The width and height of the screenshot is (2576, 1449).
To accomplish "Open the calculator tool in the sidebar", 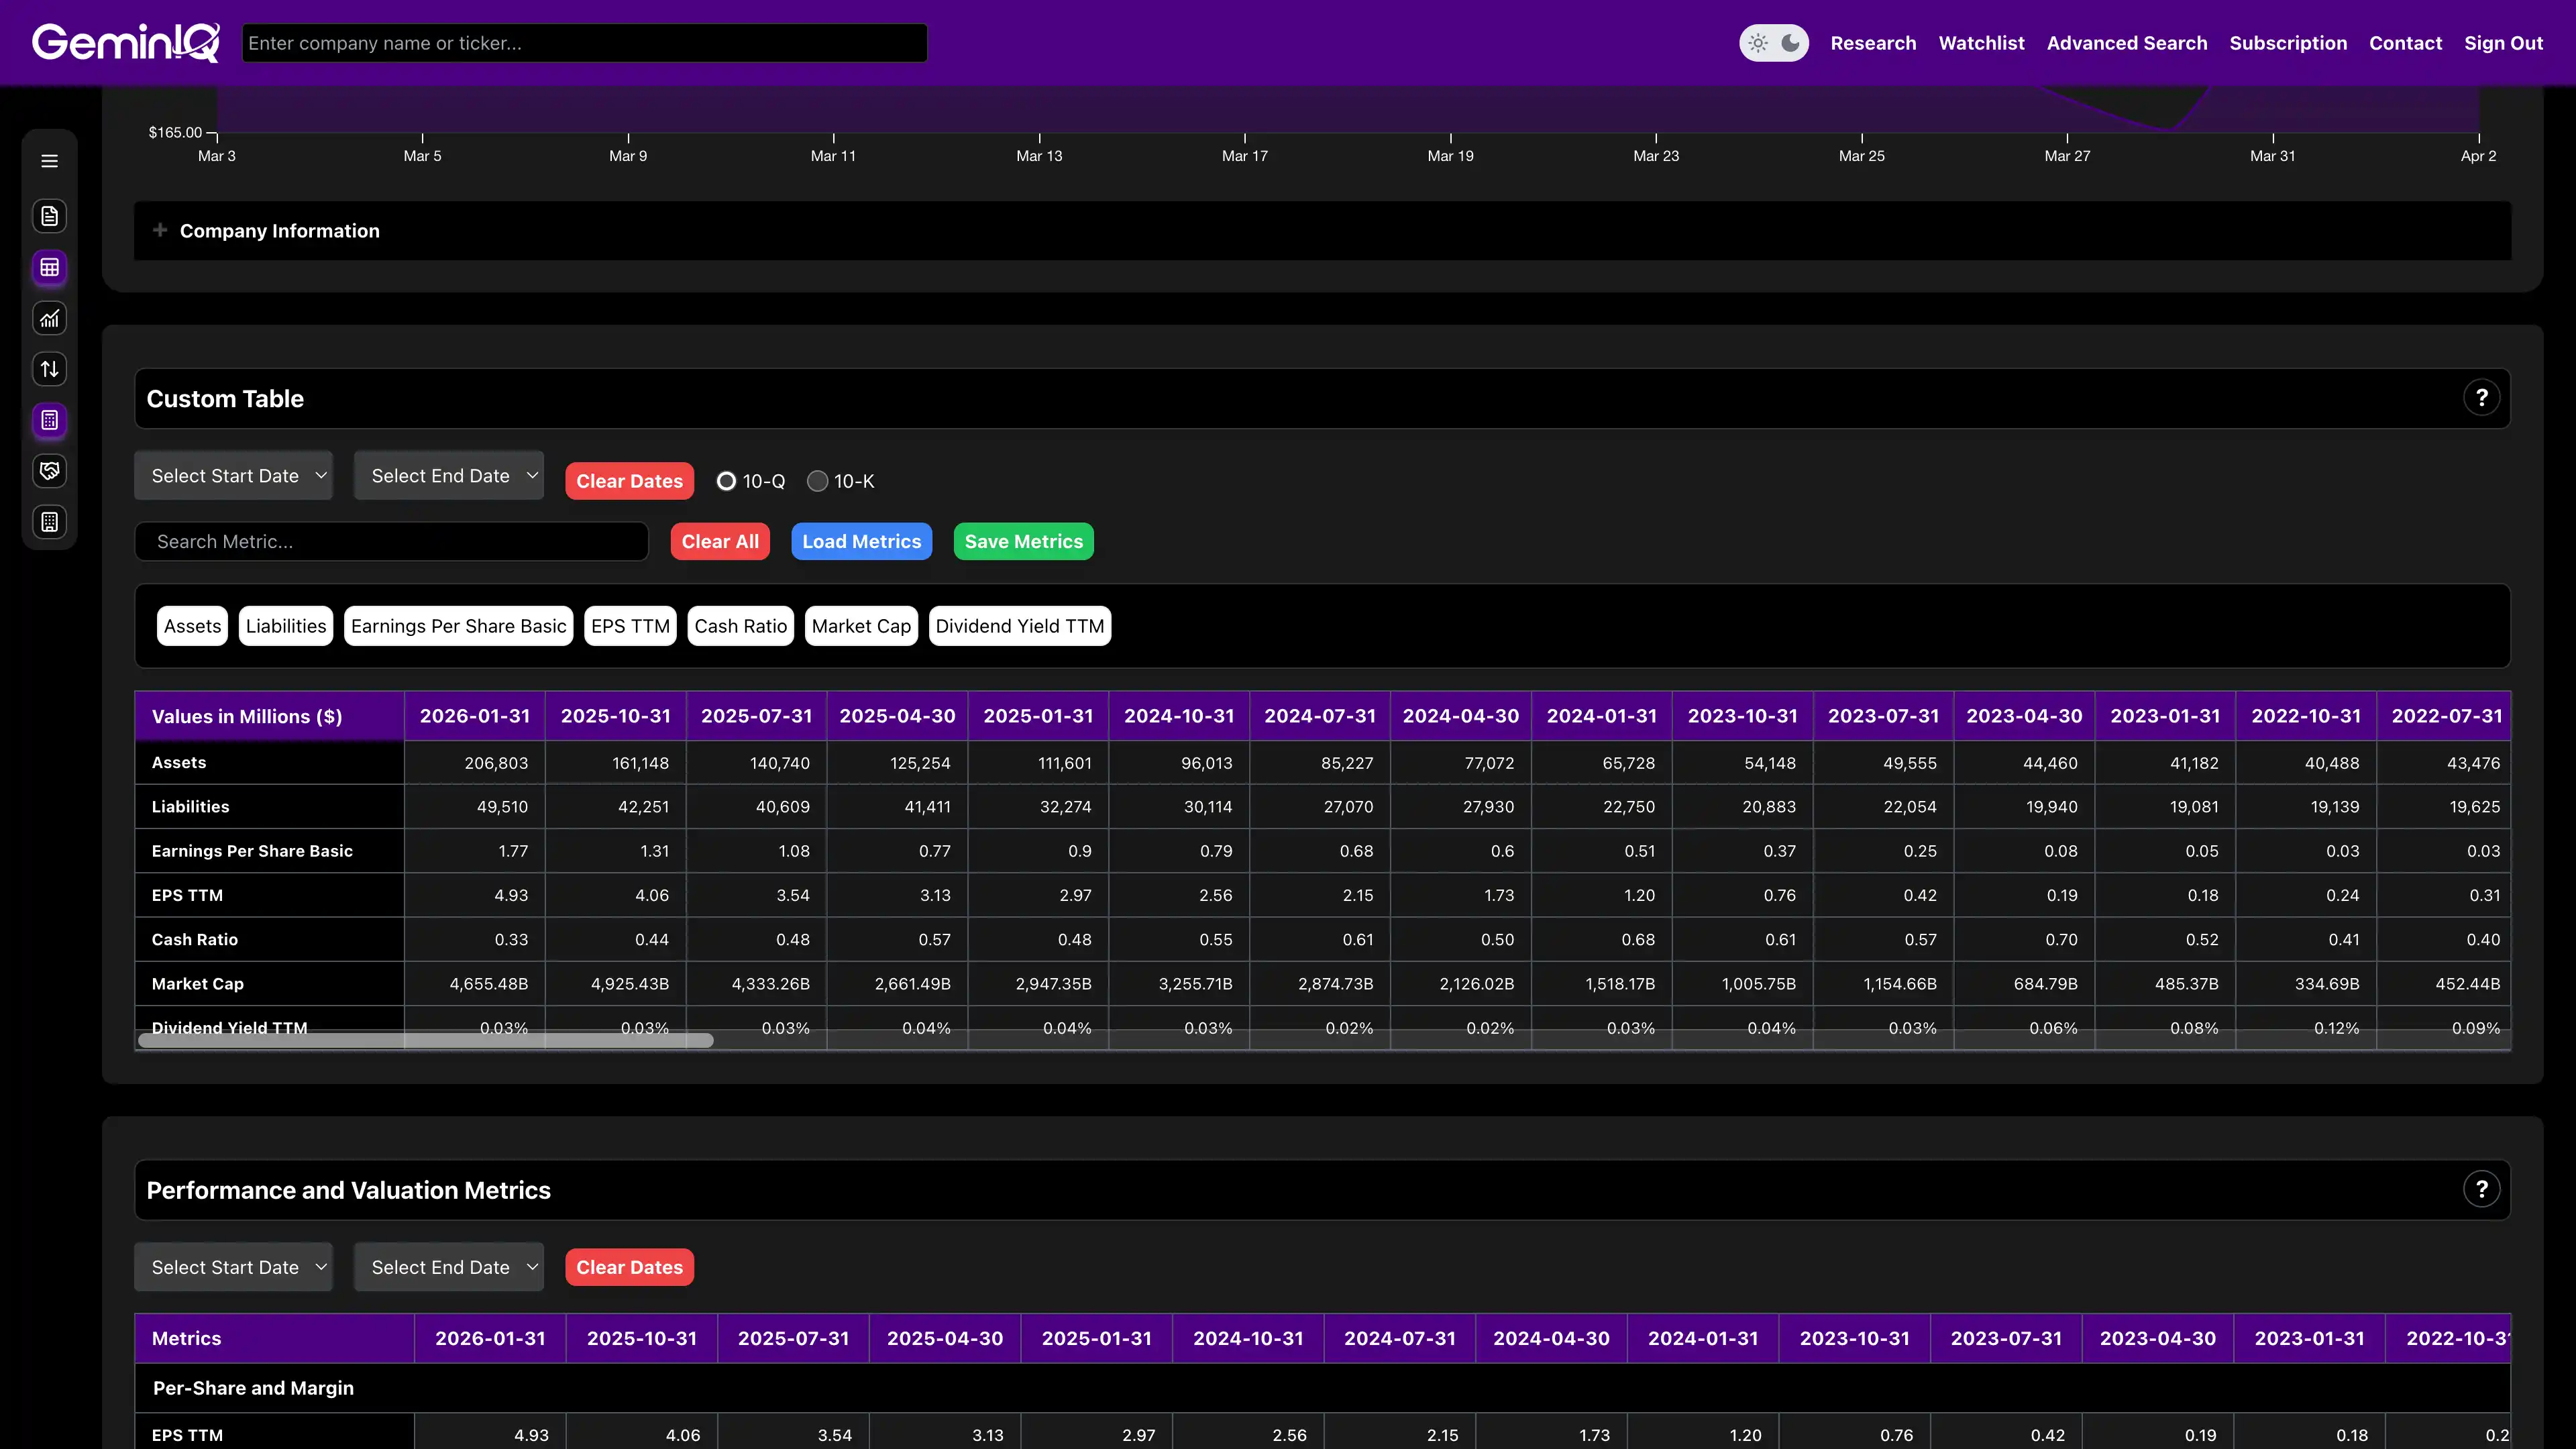I will 49,420.
